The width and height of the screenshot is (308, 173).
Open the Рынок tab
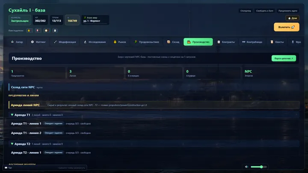pos(120,42)
